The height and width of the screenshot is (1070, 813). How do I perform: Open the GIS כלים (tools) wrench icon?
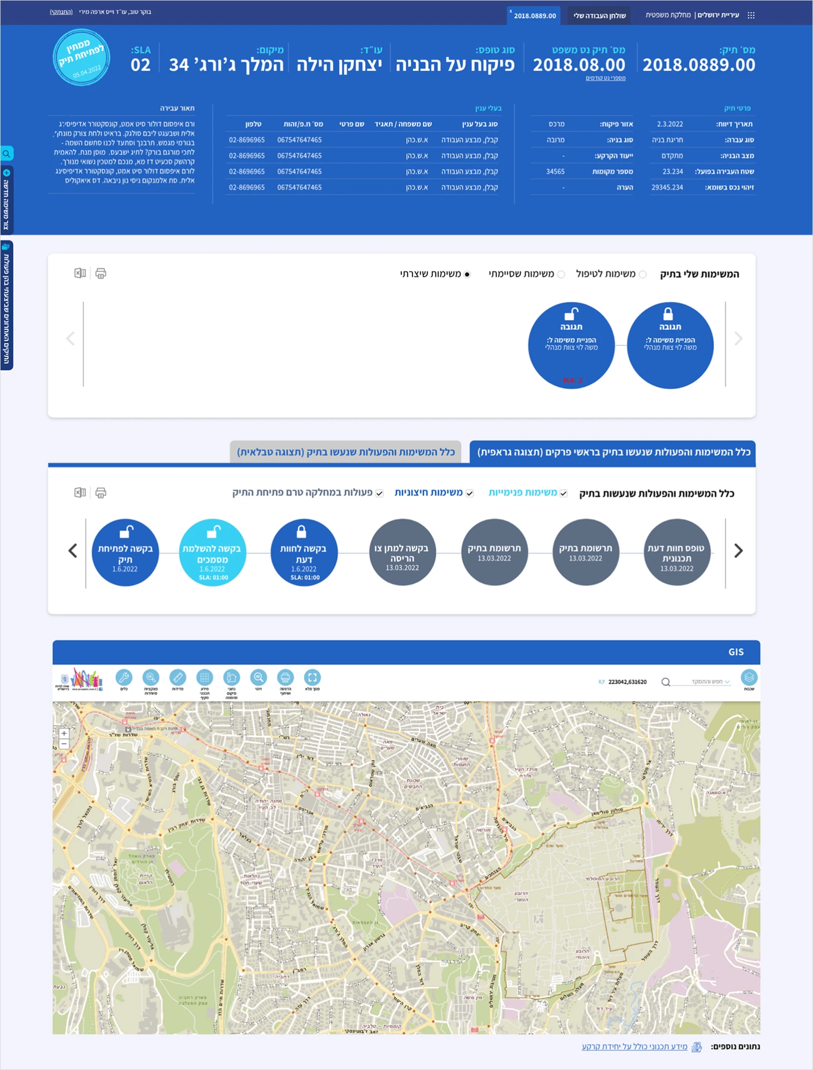click(124, 677)
